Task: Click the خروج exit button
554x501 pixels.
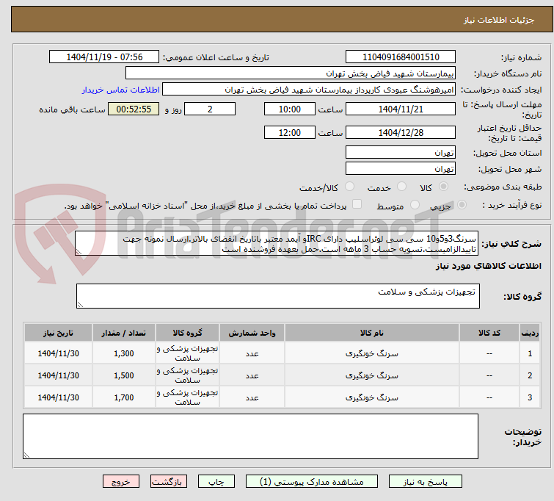Action: pyautogui.click(x=121, y=482)
